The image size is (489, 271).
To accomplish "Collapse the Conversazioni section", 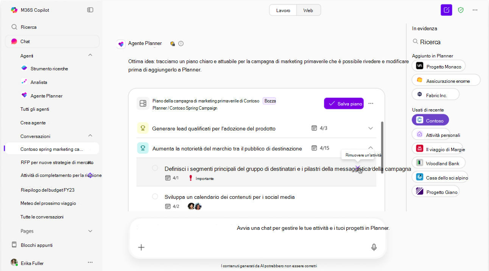I will [90, 135].
